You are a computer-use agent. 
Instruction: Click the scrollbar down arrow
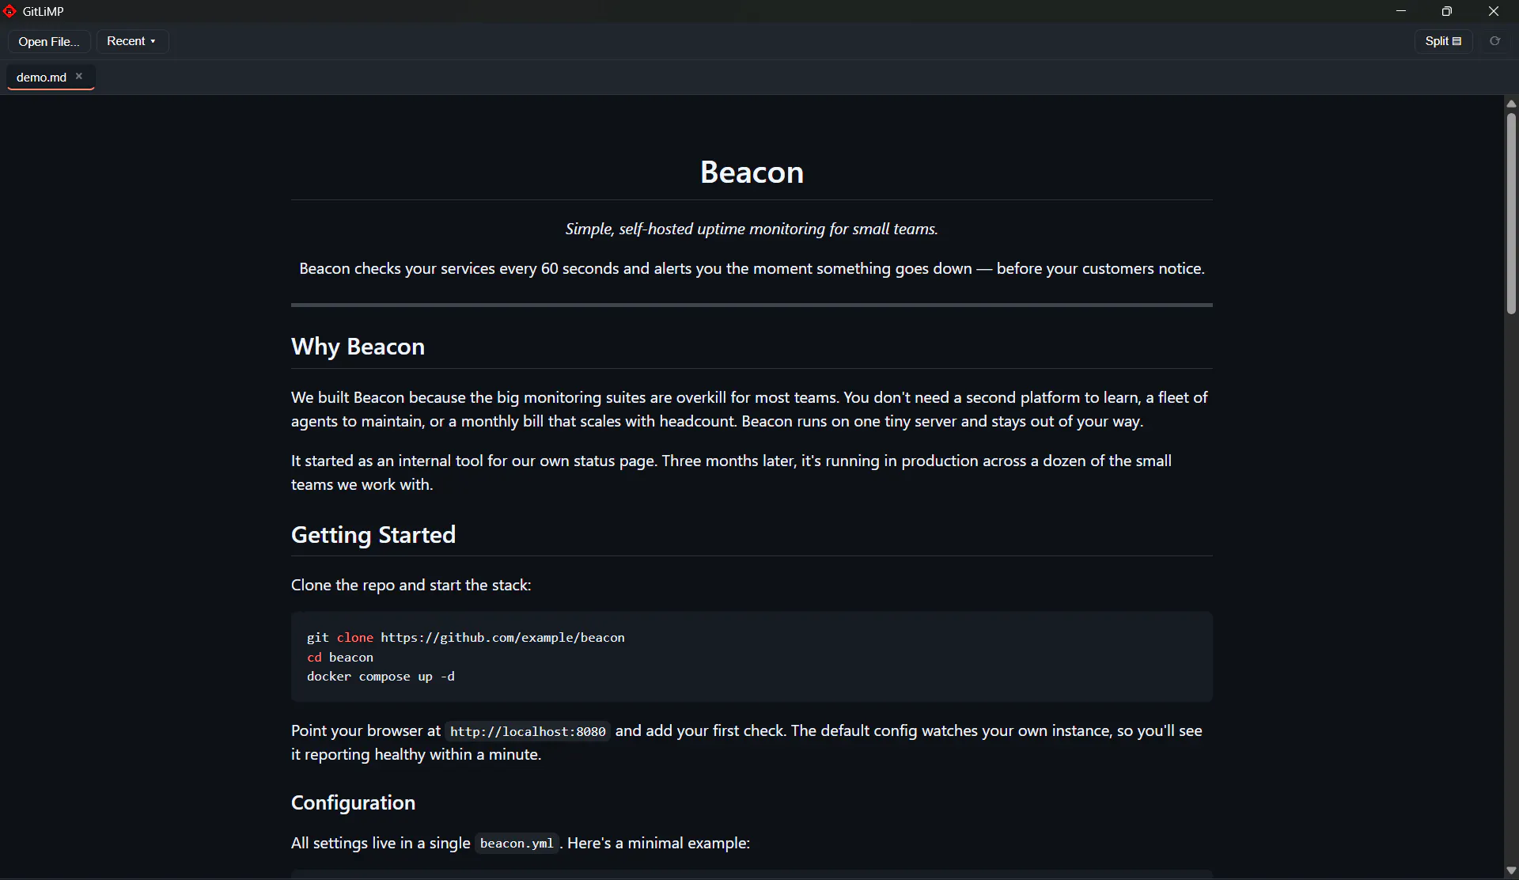pyautogui.click(x=1511, y=871)
